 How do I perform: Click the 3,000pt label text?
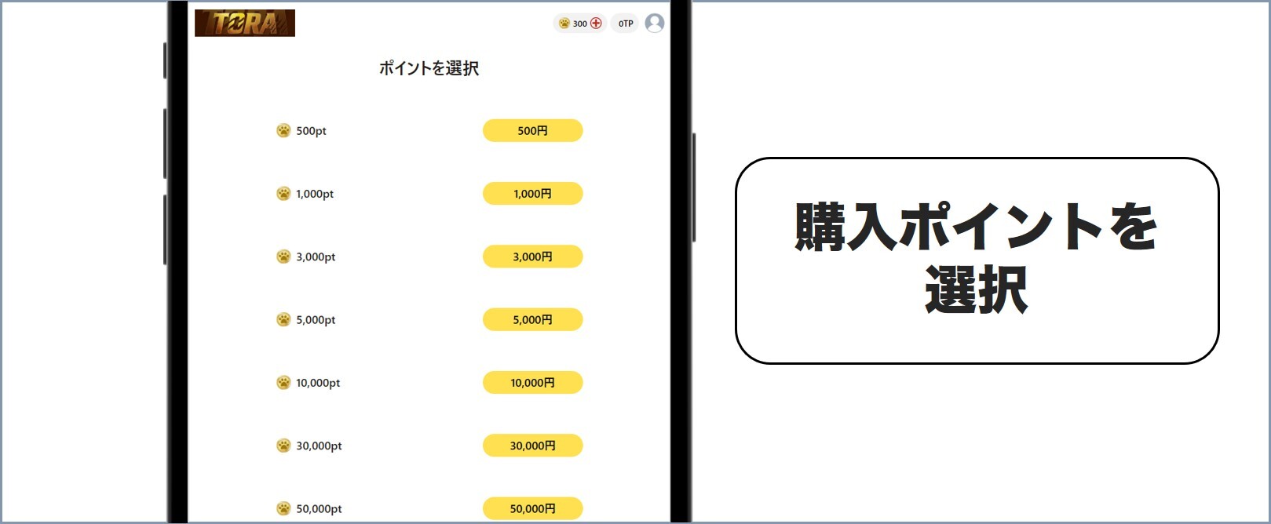pos(316,257)
